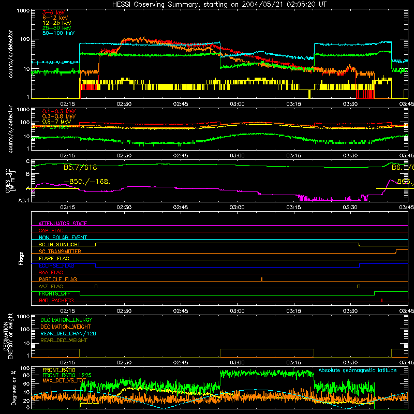Viewport: 414px width, 414px height.
Task: Click the DECIMATION_ENERGY legend label
Action: tap(66, 320)
